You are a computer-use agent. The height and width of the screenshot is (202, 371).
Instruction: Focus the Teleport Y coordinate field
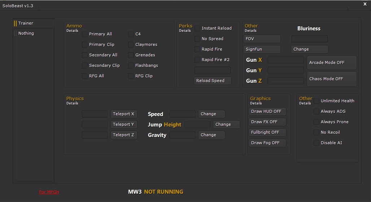(95, 124)
